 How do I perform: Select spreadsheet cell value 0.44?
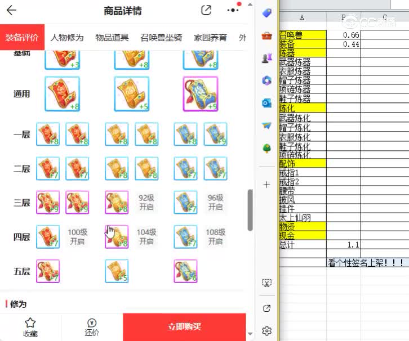click(x=344, y=44)
